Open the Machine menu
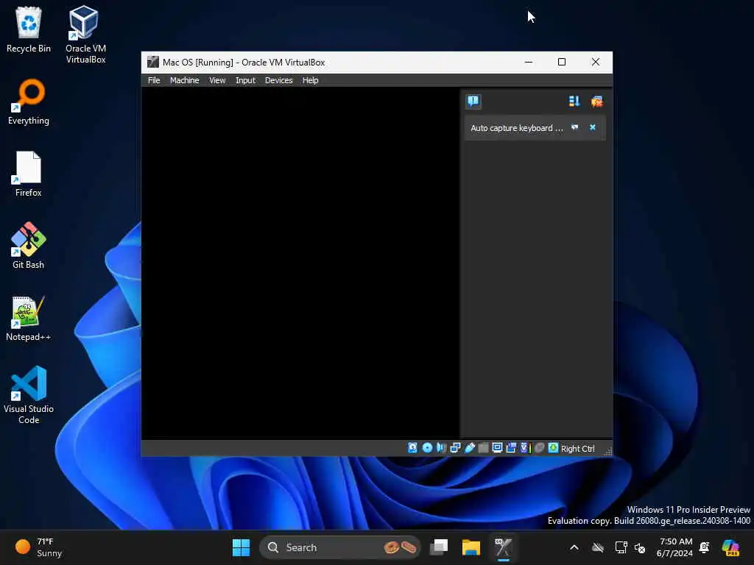Image resolution: width=754 pixels, height=565 pixels. coord(184,80)
